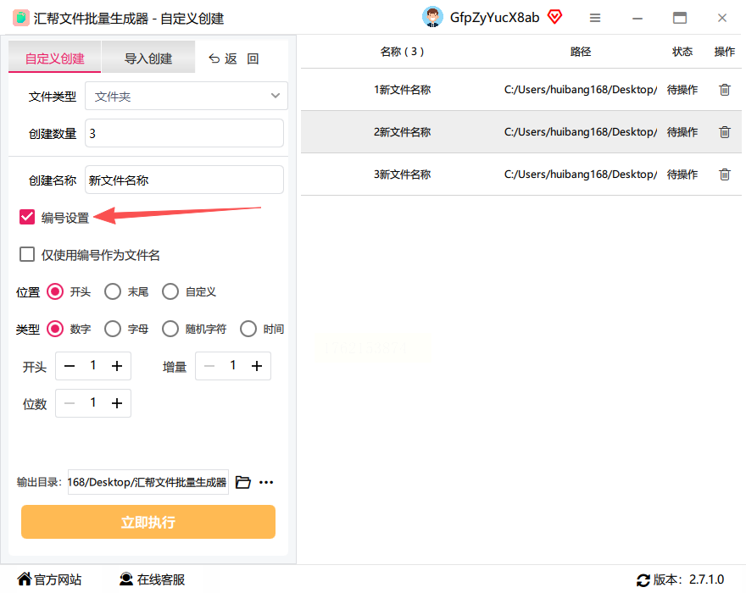
Task: Choose the 随机字符 type radio button
Action: pyautogui.click(x=170, y=329)
